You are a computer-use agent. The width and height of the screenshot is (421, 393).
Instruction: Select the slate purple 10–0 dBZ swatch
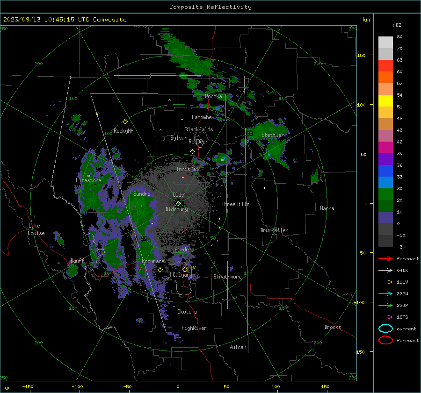tap(385, 217)
